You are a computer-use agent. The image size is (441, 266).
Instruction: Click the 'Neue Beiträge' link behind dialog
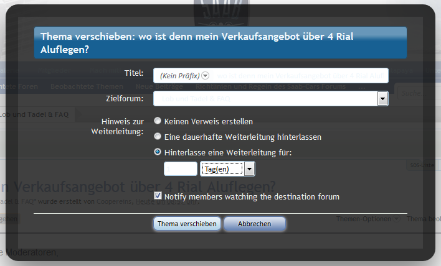coord(159,86)
